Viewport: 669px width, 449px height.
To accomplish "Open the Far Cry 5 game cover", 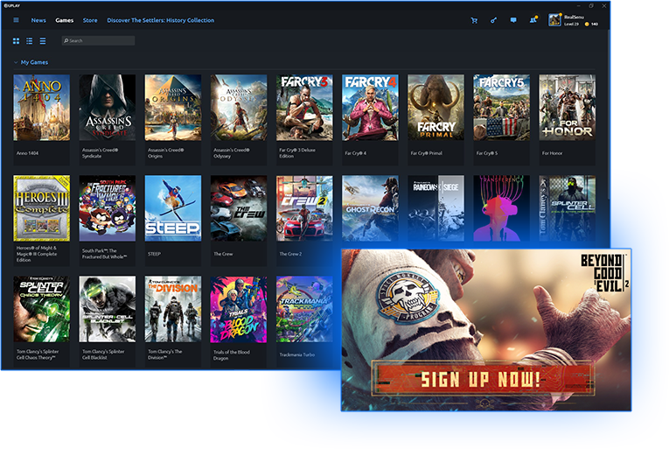I will point(502,108).
